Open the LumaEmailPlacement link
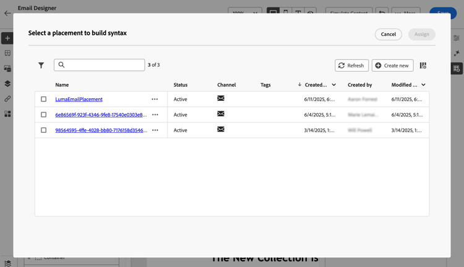 click(x=79, y=100)
